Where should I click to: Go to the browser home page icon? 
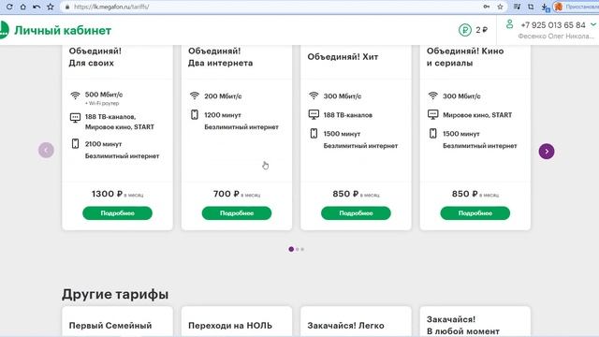tap(22, 7)
